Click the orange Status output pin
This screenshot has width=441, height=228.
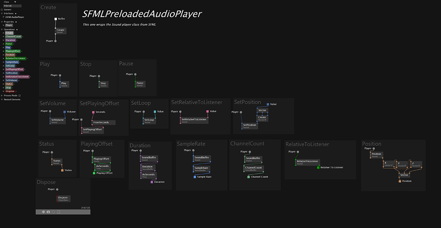click(x=62, y=170)
